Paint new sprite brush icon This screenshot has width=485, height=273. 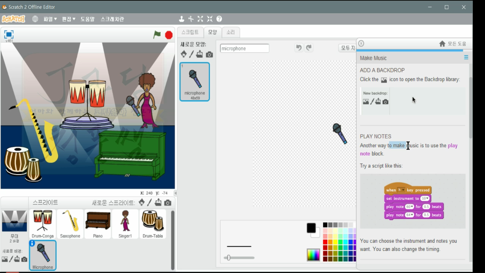coord(150,202)
